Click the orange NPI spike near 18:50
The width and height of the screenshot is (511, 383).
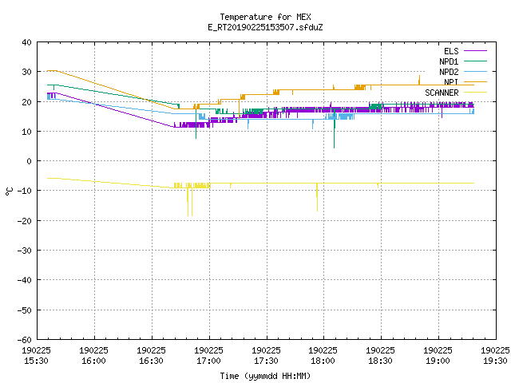click(419, 80)
